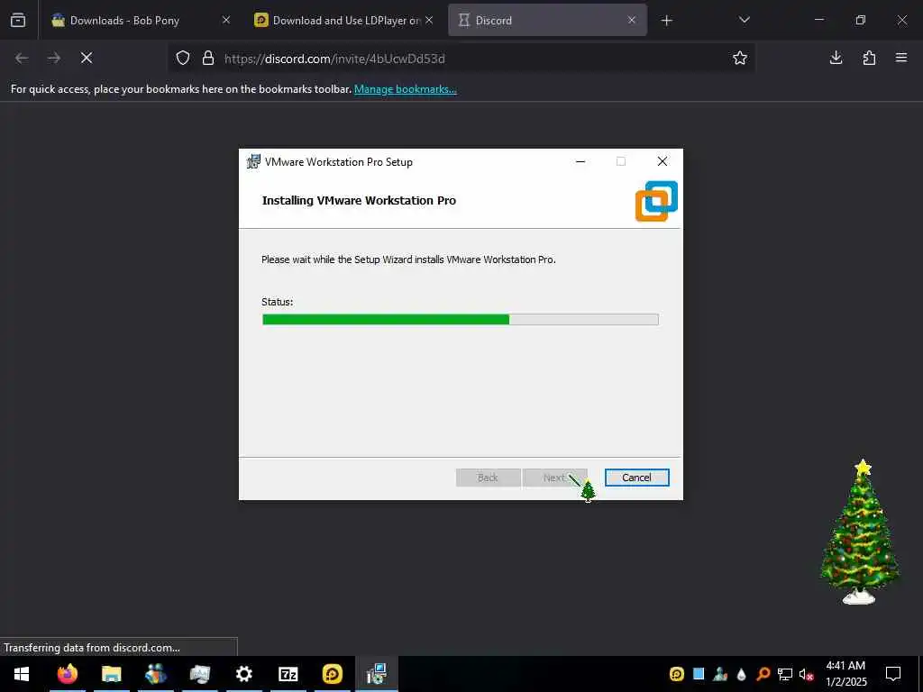Viewport: 923px width, 692px height.
Task: Open Firefox View at the tab bar's left end
Action: tap(18, 20)
